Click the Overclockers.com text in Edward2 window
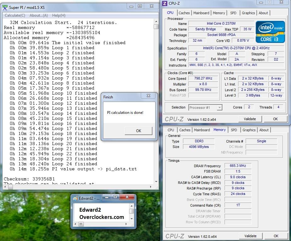This screenshot has height=241, width=291. [x=102, y=217]
